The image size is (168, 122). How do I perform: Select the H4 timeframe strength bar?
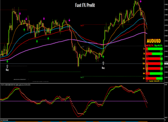point(154,74)
